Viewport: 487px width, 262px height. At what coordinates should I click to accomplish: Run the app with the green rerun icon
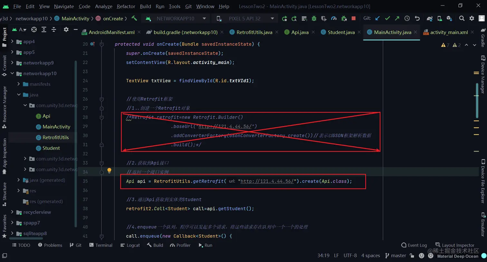click(x=284, y=18)
